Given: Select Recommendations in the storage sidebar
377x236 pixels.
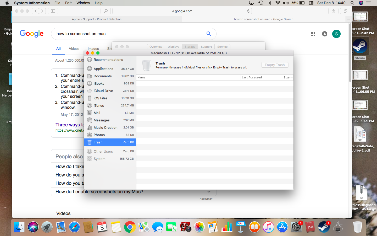Looking at the screenshot, I should 110,60.
